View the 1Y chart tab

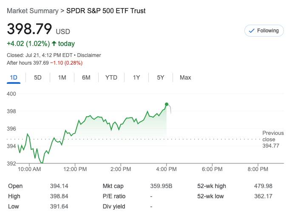(136, 77)
